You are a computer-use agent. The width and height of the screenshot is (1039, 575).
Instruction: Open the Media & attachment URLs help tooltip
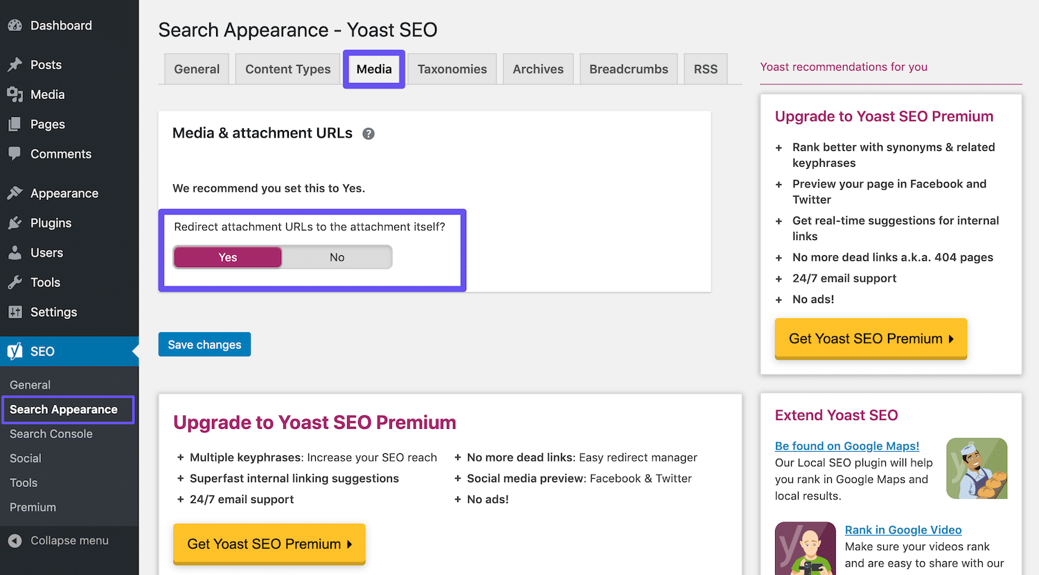tap(368, 133)
